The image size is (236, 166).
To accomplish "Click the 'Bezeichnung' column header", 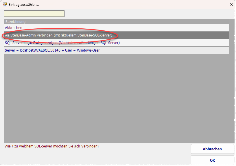I will coord(116,21).
